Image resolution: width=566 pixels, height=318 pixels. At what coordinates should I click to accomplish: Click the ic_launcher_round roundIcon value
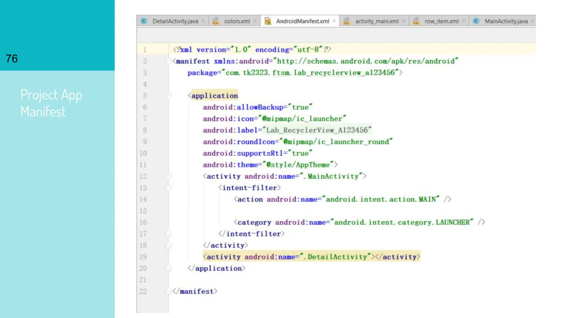click(336, 142)
